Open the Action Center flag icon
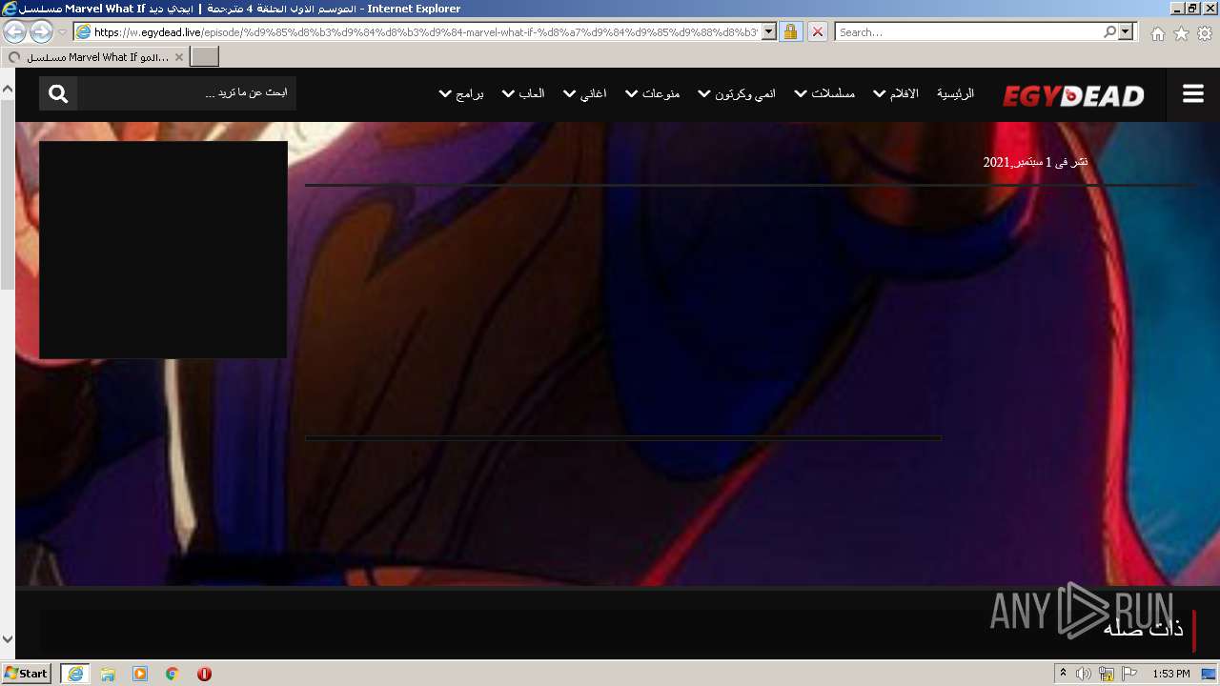The image size is (1220, 686). 1128,674
